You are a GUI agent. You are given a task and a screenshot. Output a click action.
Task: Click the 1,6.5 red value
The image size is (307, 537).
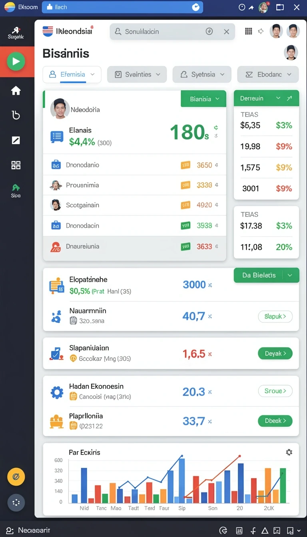[194, 354]
